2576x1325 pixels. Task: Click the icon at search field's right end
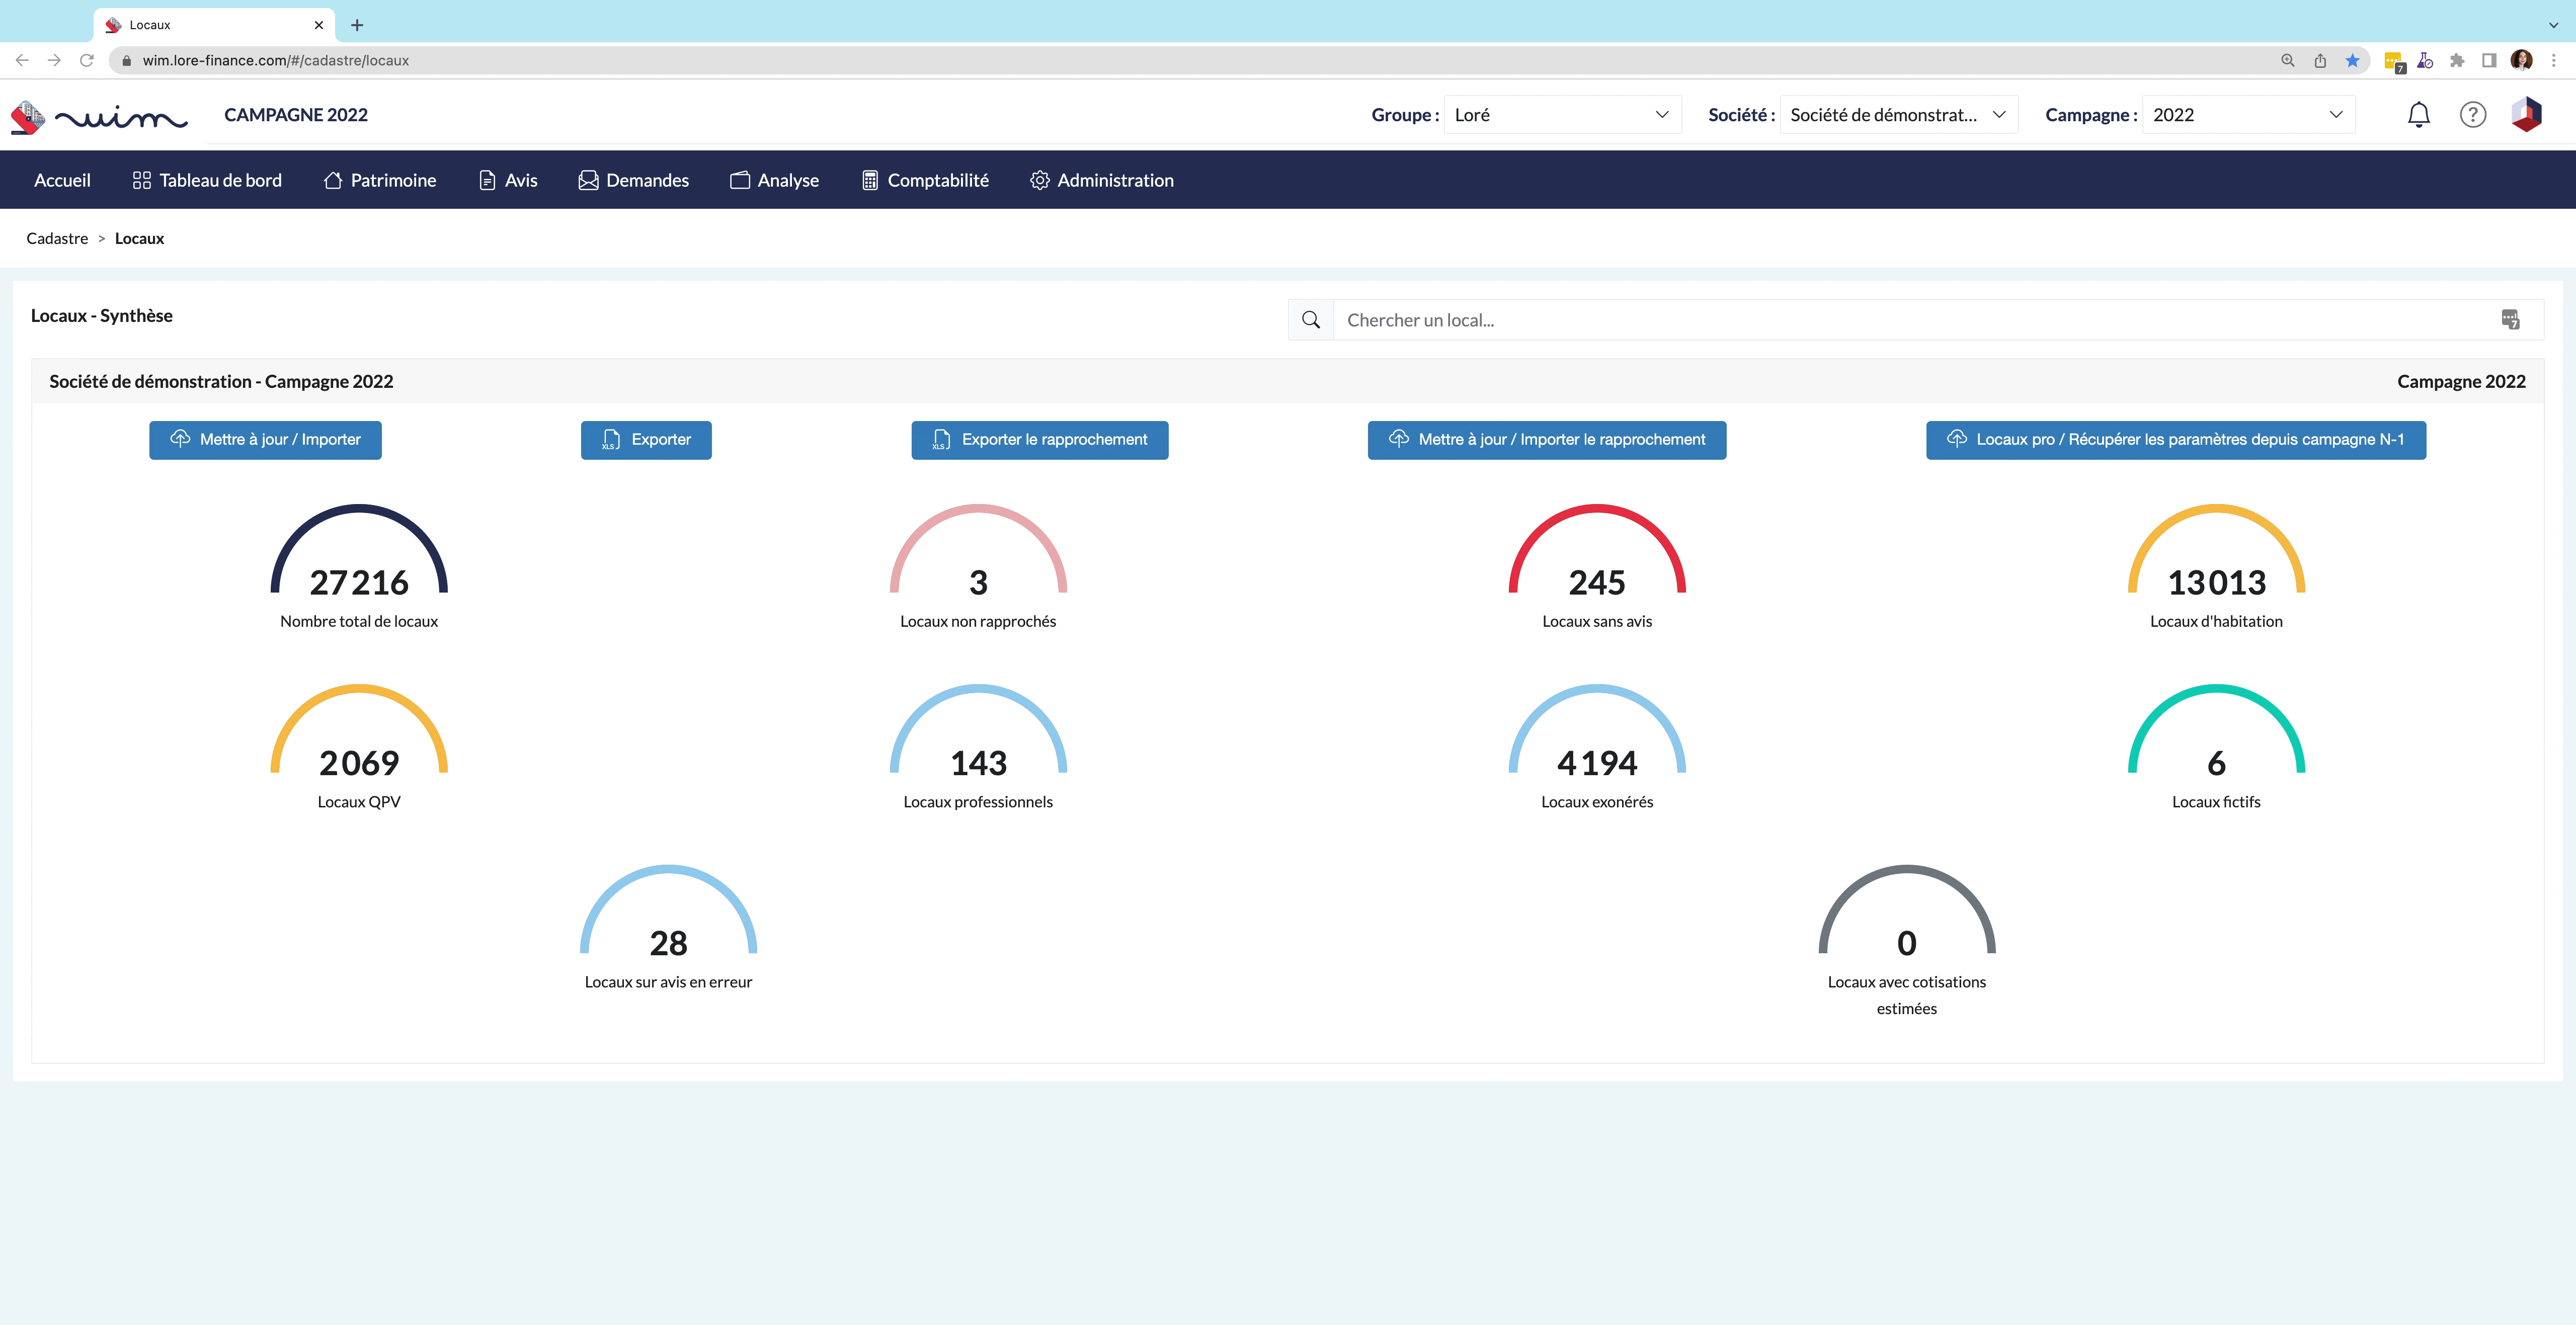coord(2510,320)
